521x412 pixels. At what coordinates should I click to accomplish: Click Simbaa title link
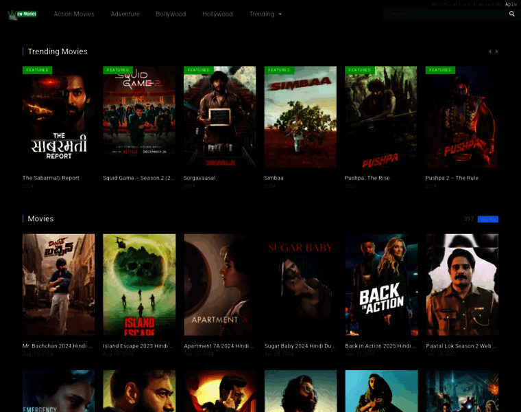point(274,178)
